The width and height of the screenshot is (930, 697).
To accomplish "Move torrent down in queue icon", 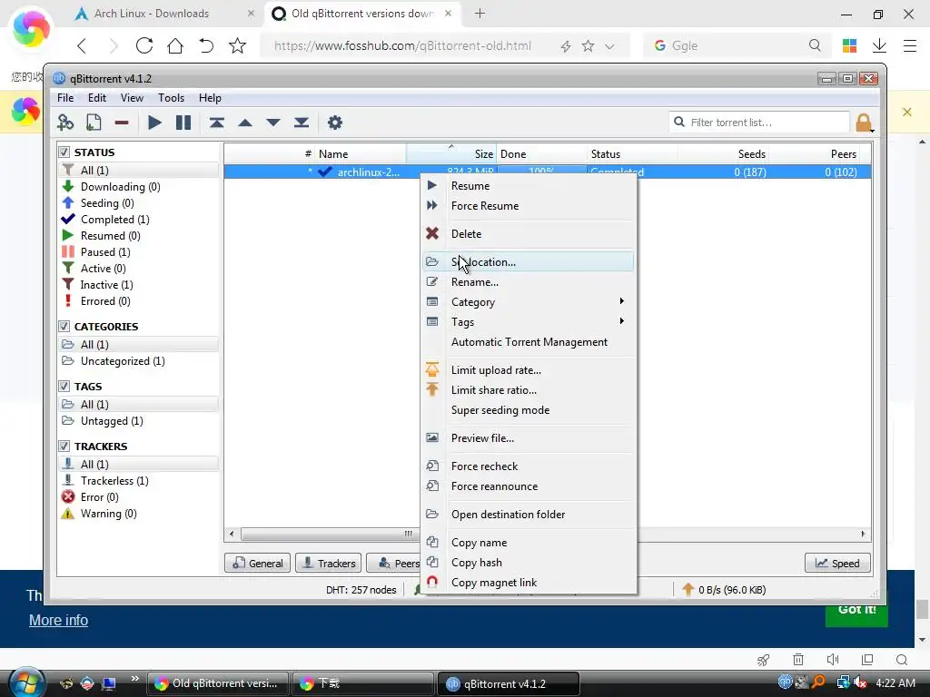I will [272, 123].
